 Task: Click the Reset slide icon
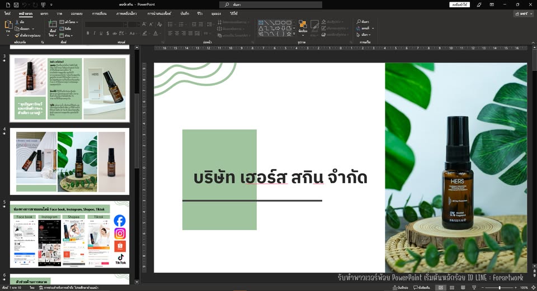point(62,28)
